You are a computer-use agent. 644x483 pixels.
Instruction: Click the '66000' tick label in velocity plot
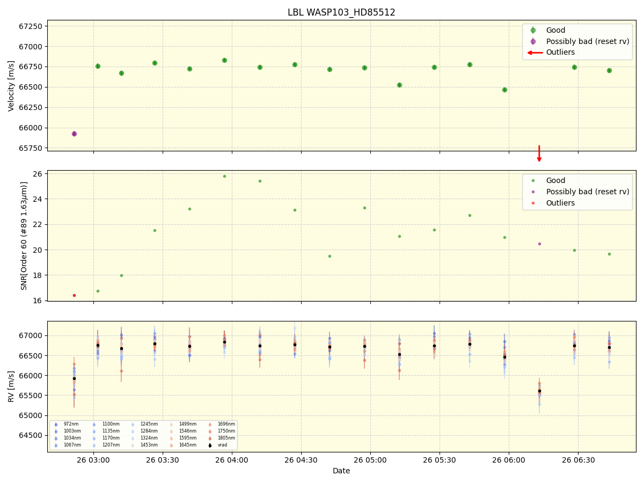click(x=31, y=128)
